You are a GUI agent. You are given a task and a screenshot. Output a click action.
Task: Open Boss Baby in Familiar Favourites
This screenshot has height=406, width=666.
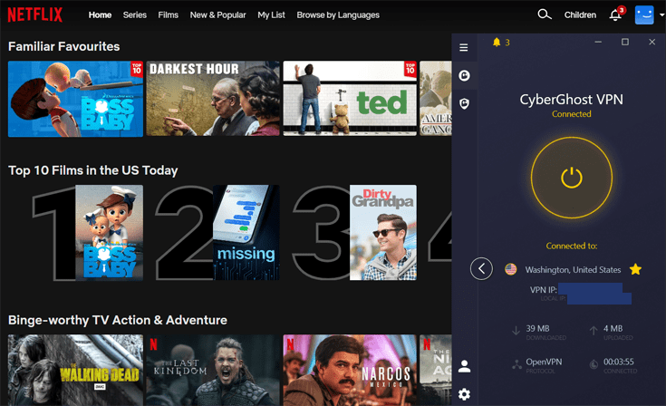pyautogui.click(x=75, y=99)
